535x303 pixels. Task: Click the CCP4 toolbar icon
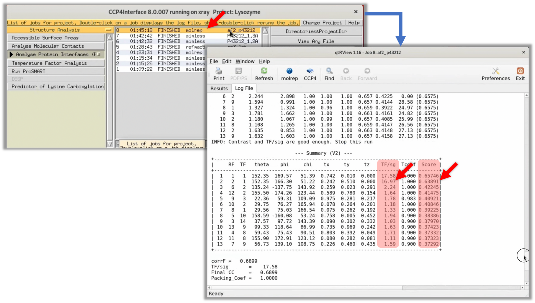pos(310,74)
